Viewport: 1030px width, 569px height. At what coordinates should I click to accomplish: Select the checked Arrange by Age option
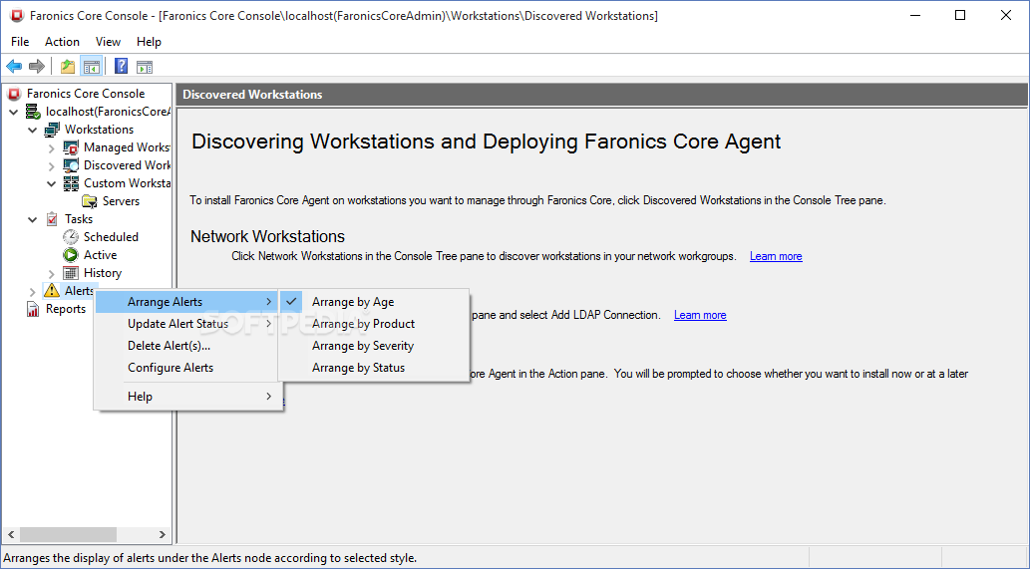tap(374, 302)
